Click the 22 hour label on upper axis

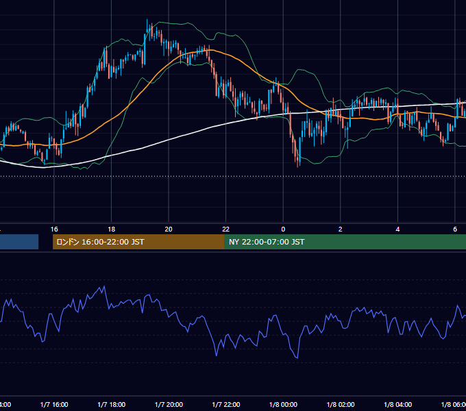226,229
